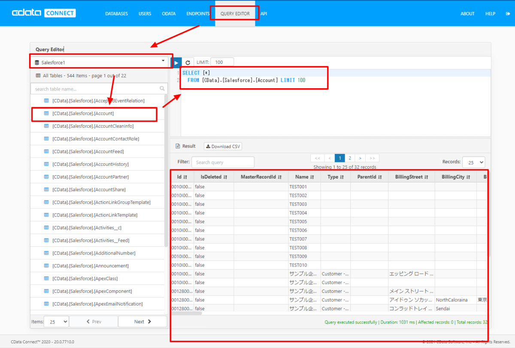Viewport: 515px width, 348px height.
Task: Click table icon beside AccountContactRole
Action: pyautogui.click(x=47, y=139)
